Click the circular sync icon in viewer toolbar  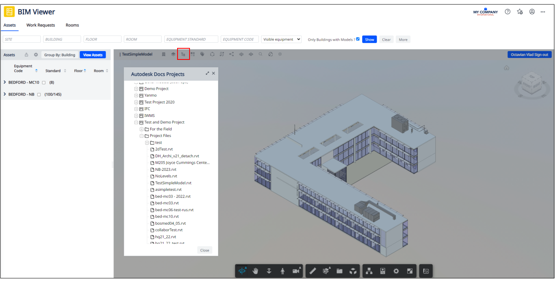[x=212, y=54]
